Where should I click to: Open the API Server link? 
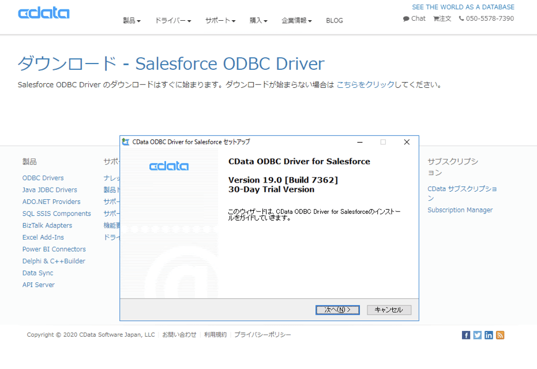[38, 285]
